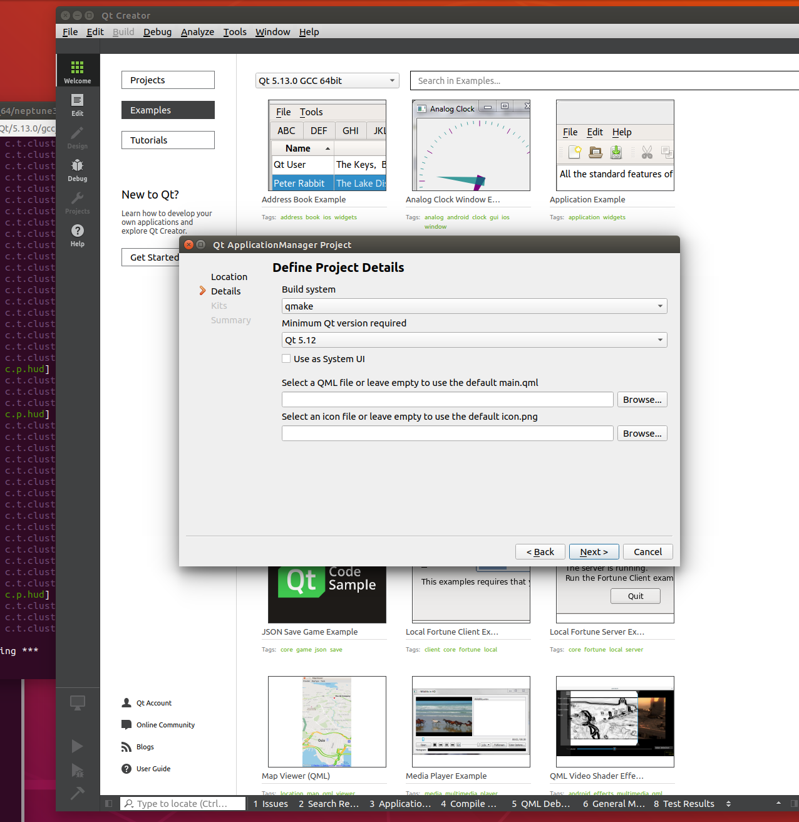Switch to Edit mode in sidebar
This screenshot has width=799, height=822.
click(77, 104)
